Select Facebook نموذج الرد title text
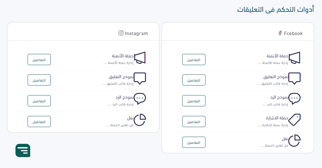 (279, 97)
